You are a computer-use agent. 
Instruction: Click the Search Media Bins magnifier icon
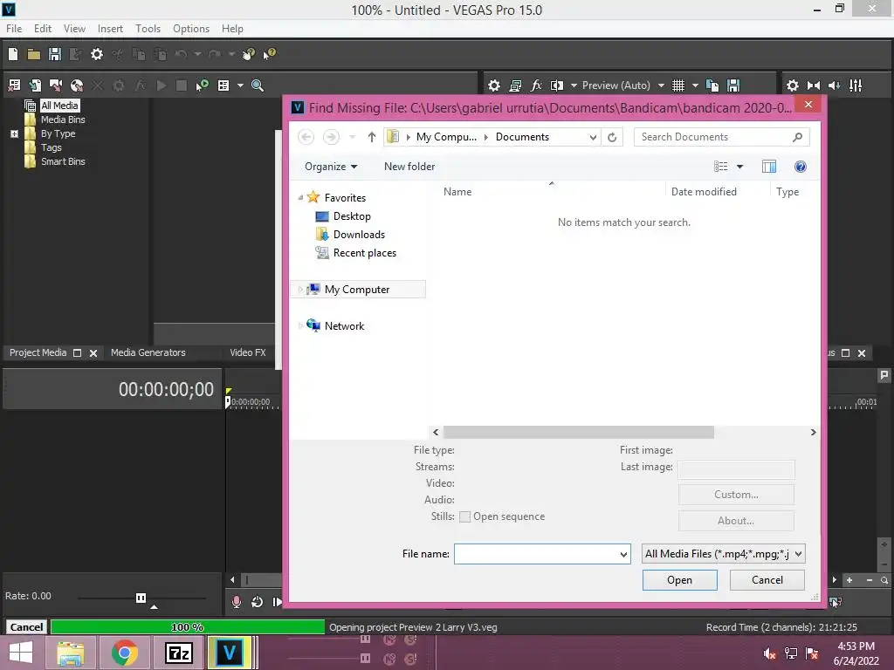tap(258, 85)
